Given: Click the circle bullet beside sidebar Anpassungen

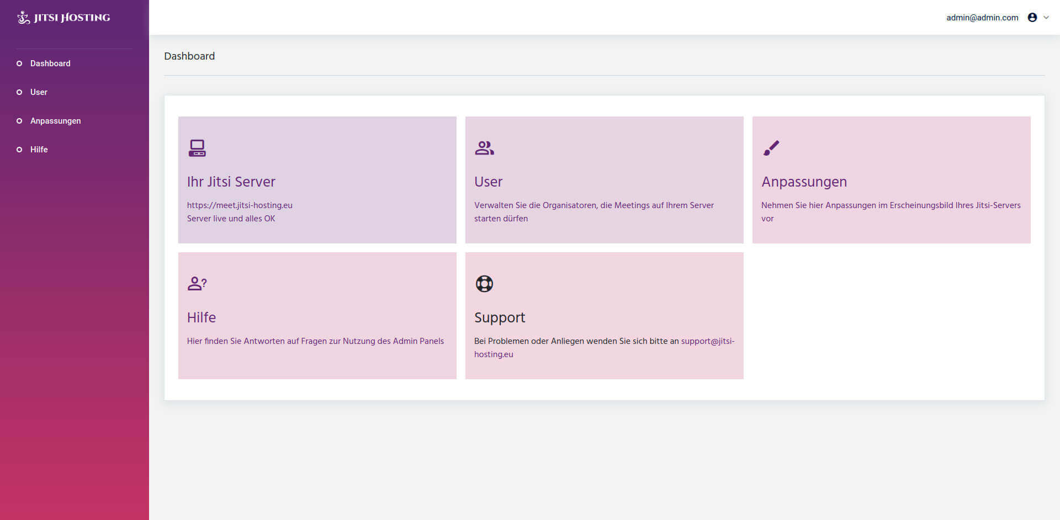Looking at the screenshot, I should pos(19,121).
